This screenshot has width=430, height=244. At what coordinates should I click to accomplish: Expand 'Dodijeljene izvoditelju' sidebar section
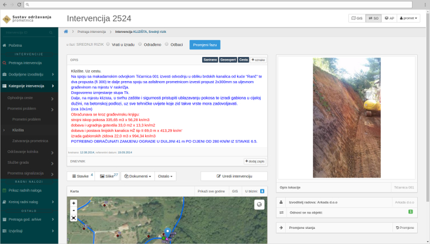click(29, 74)
